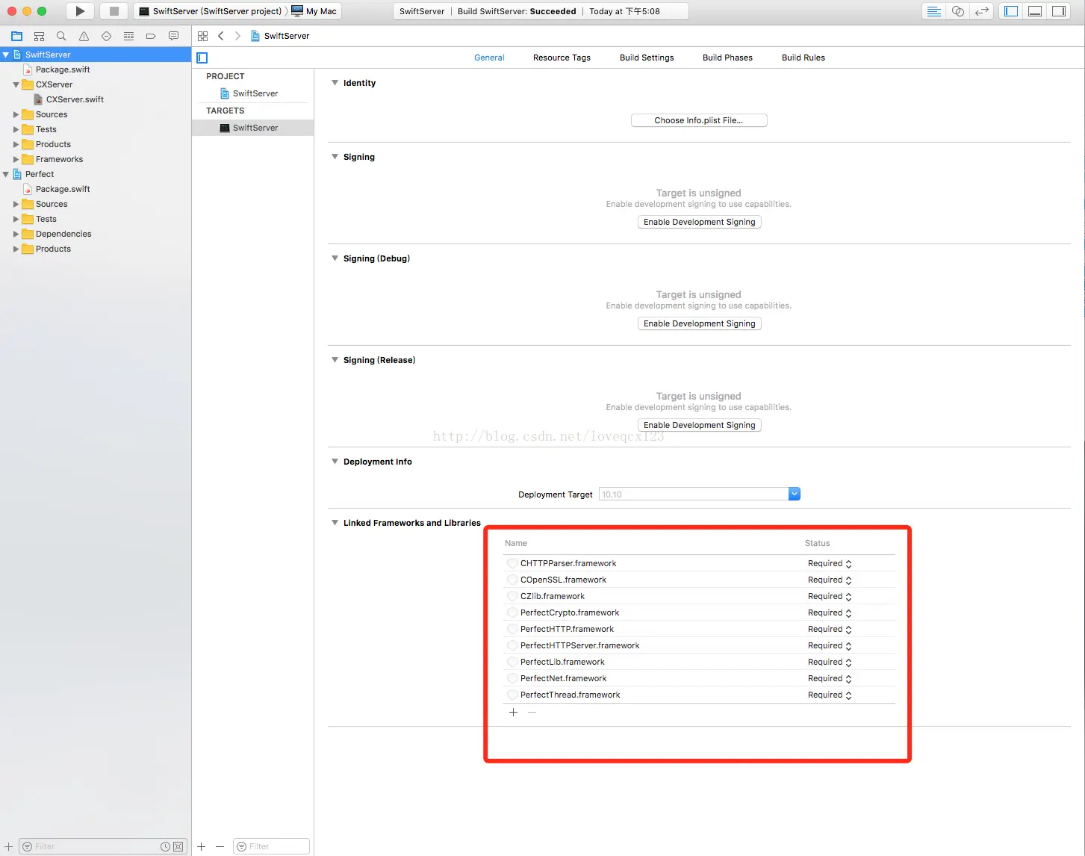
Task: Switch to the General tab
Action: point(489,58)
